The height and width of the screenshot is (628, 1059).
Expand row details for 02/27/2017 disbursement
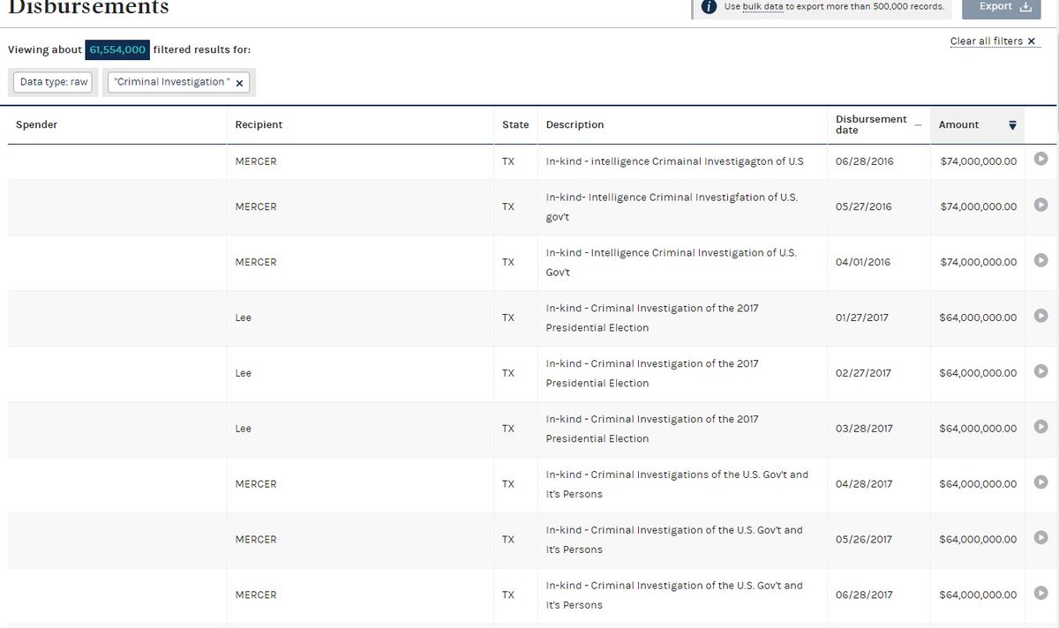coord(1041,371)
